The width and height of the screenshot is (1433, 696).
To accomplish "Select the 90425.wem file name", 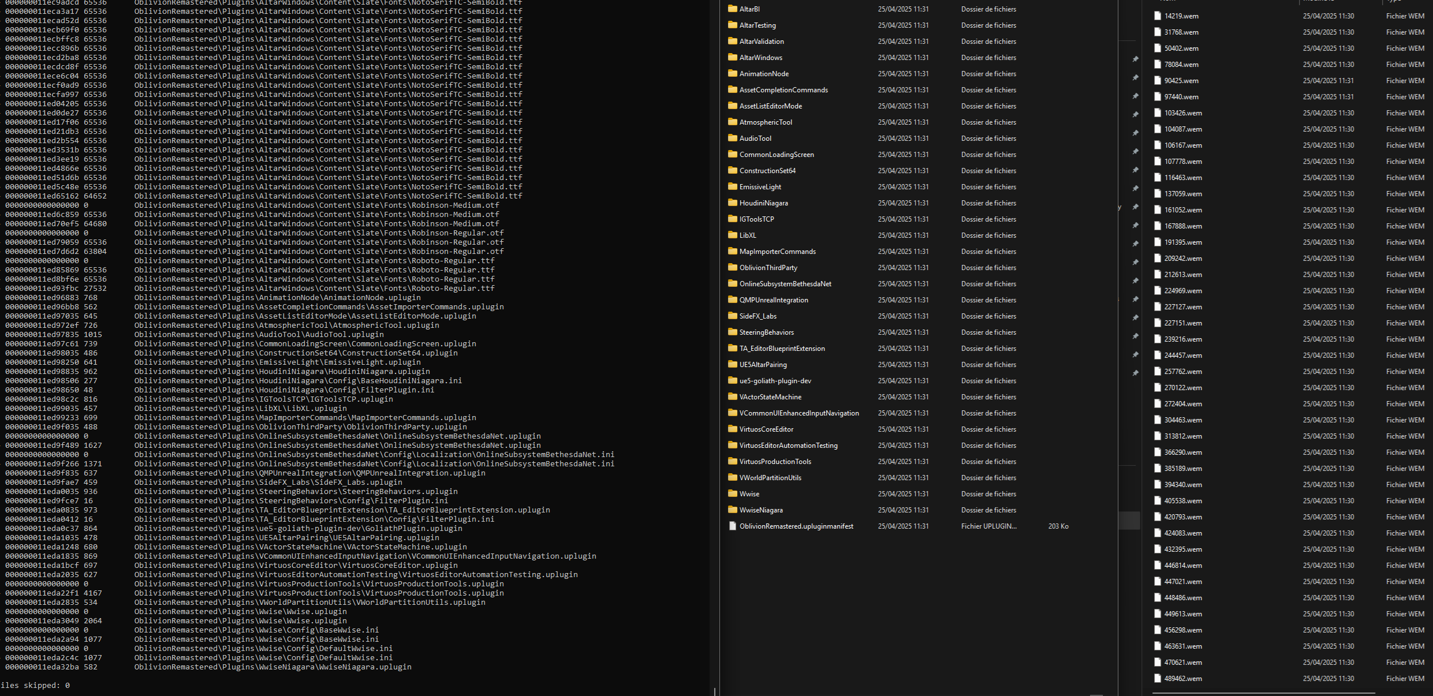I will point(1181,81).
